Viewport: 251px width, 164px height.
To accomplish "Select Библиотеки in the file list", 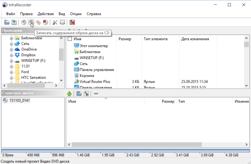I will pos(90,52).
